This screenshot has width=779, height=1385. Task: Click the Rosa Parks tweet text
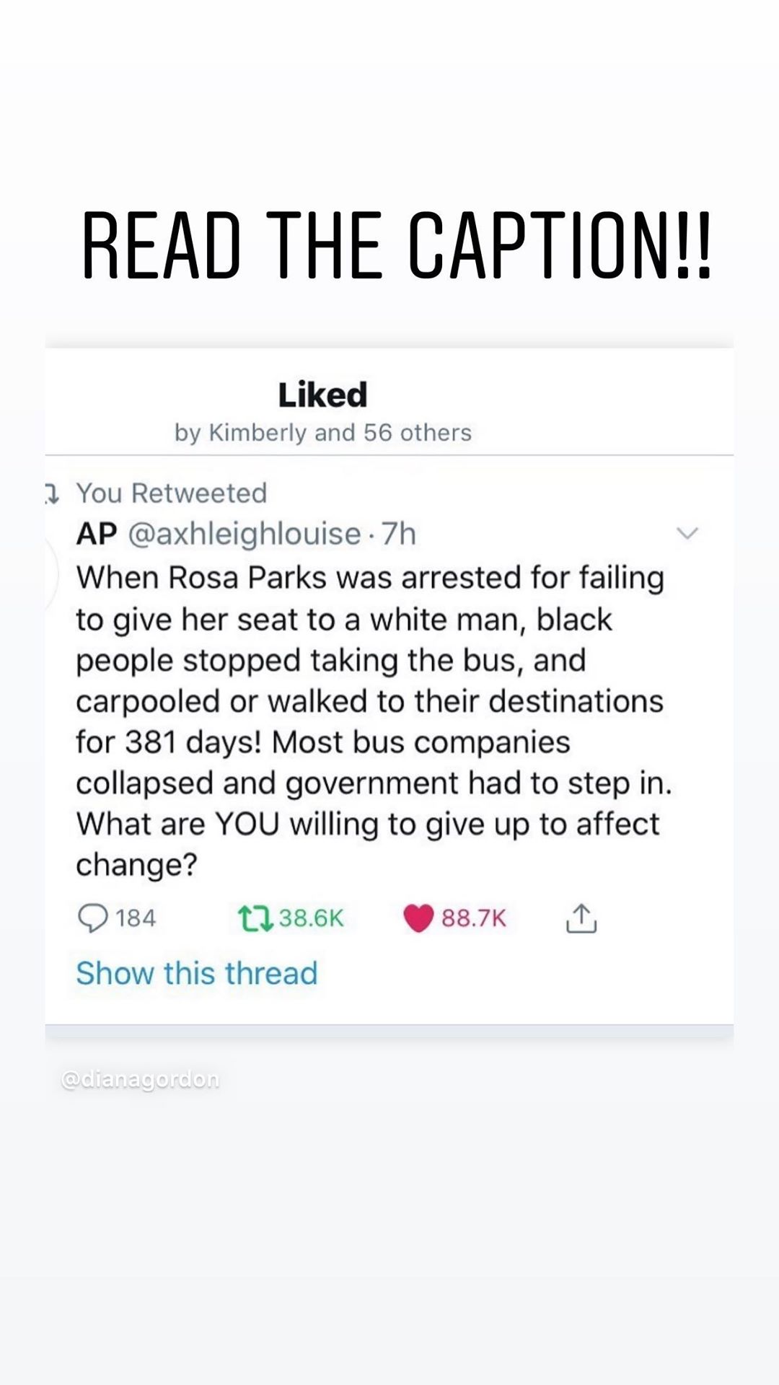coord(371,721)
